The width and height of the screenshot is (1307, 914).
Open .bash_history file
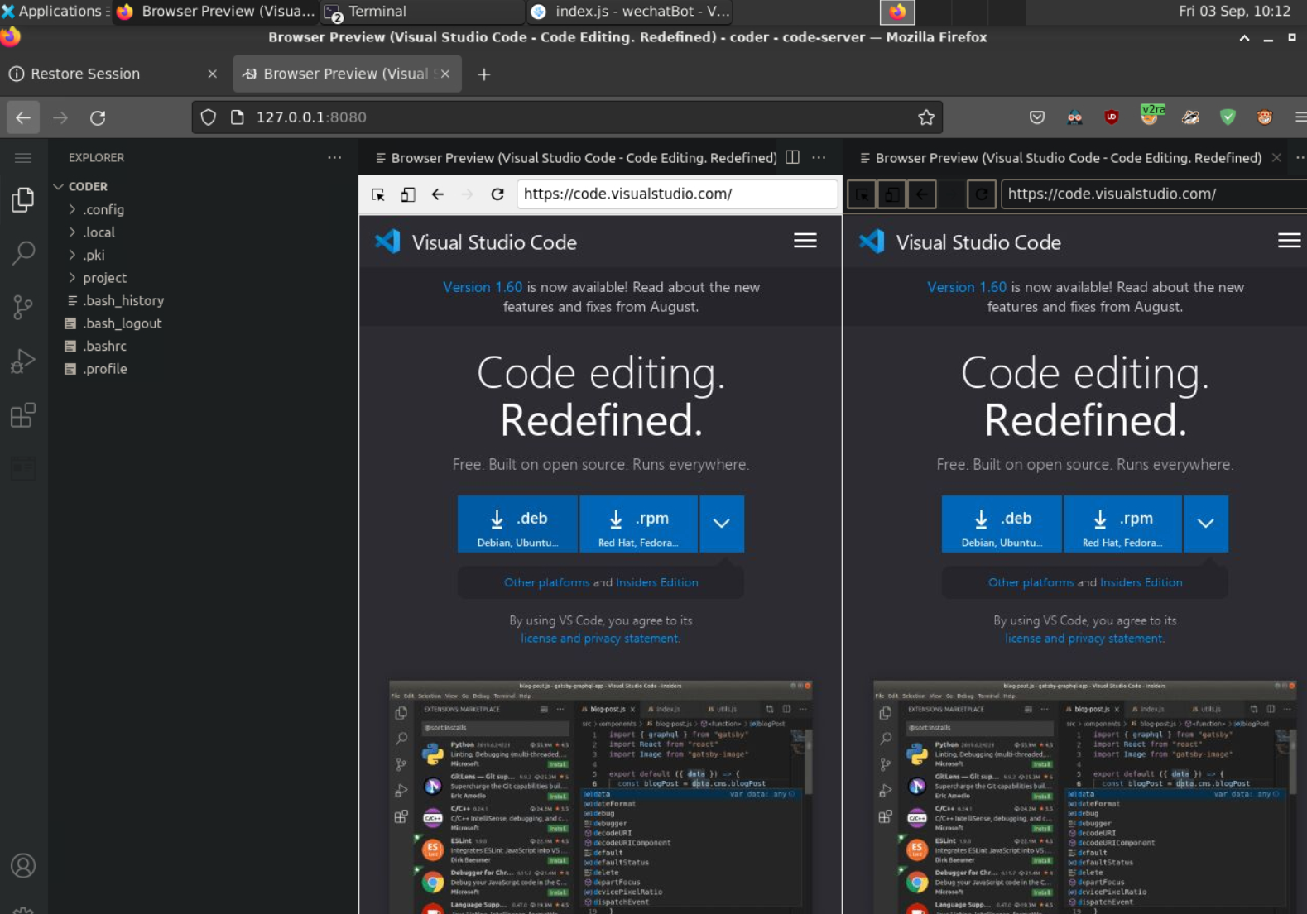(x=123, y=301)
